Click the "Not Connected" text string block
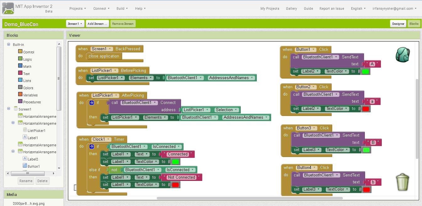 [x=182, y=177]
